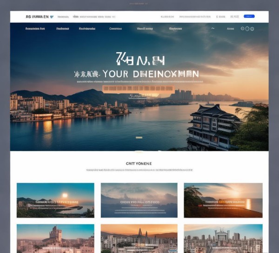This screenshot has width=279, height=253.
Task: Open the sunset over bay card in the top-left
Action: [55, 200]
